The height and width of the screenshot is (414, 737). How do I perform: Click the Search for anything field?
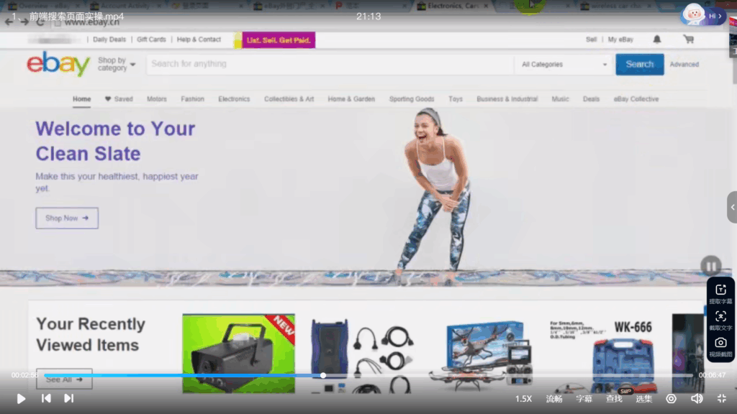pos(330,64)
